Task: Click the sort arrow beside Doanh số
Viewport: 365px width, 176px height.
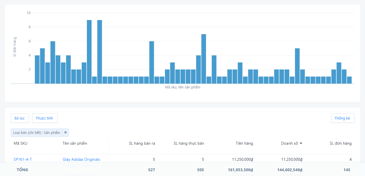Action: click(x=301, y=144)
